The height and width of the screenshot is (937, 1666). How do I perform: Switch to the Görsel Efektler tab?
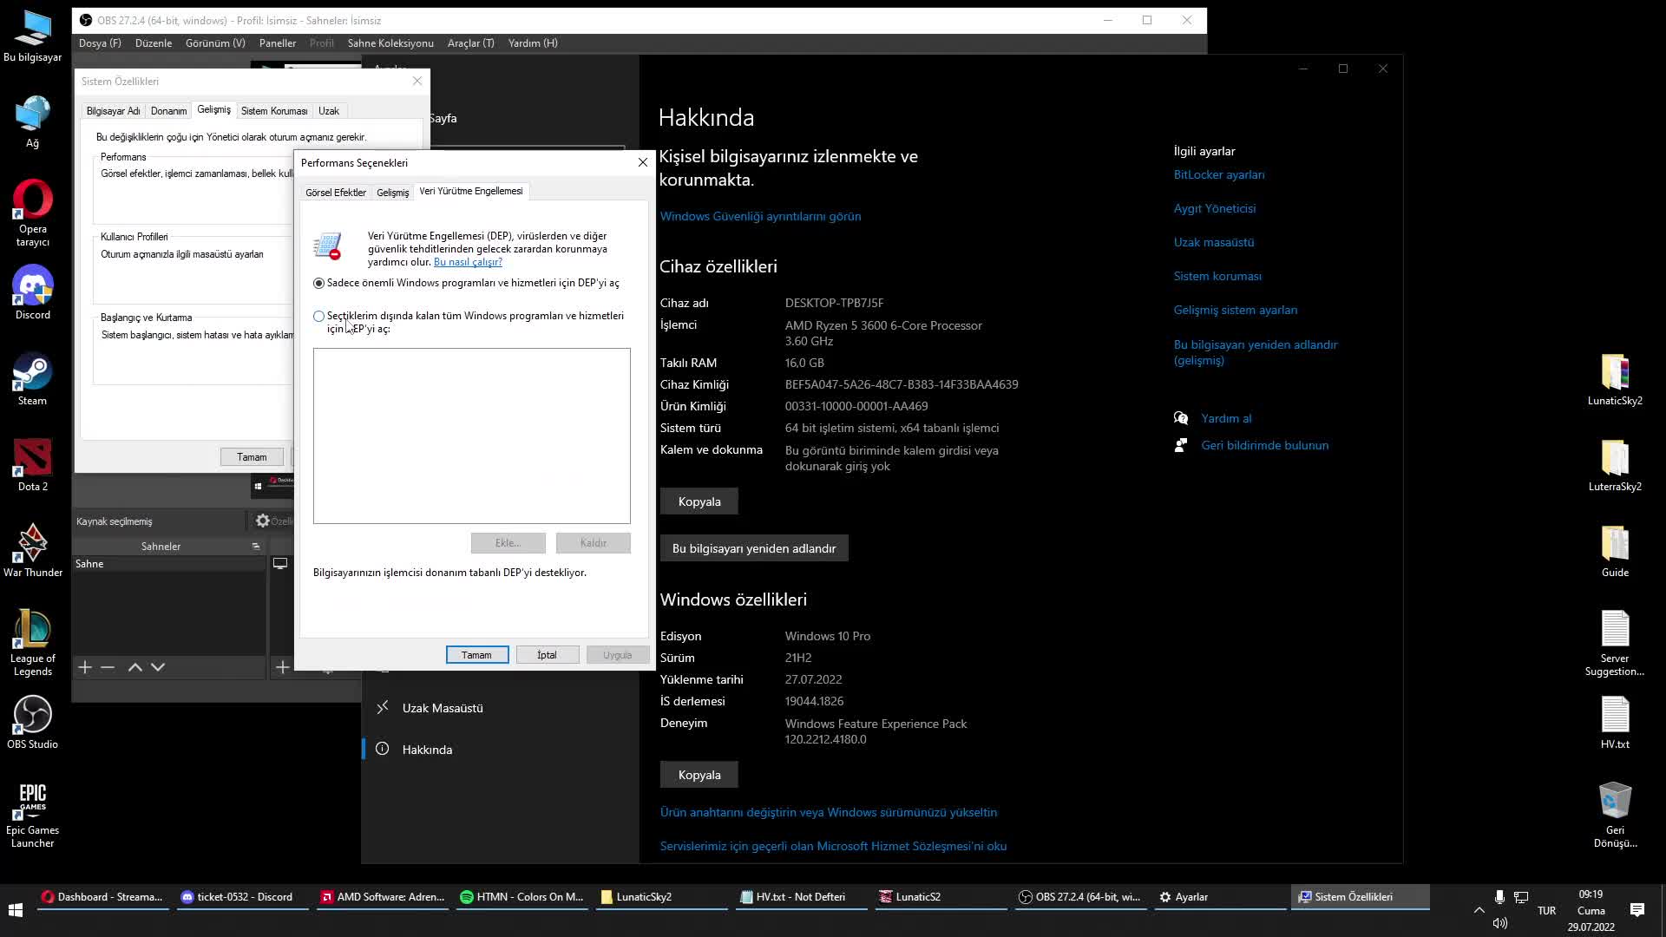point(336,193)
